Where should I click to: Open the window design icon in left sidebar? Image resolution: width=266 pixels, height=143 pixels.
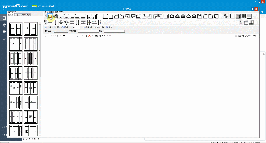[4, 18]
